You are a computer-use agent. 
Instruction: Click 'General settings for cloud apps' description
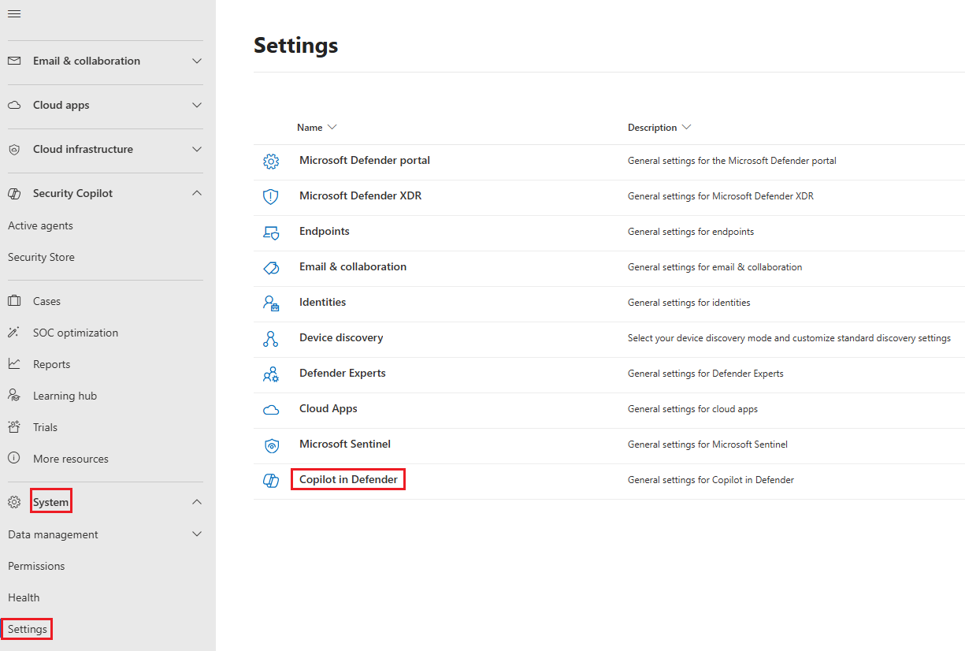coord(693,408)
